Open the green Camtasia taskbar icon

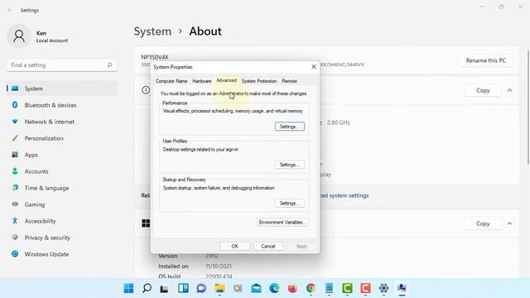click(x=347, y=288)
